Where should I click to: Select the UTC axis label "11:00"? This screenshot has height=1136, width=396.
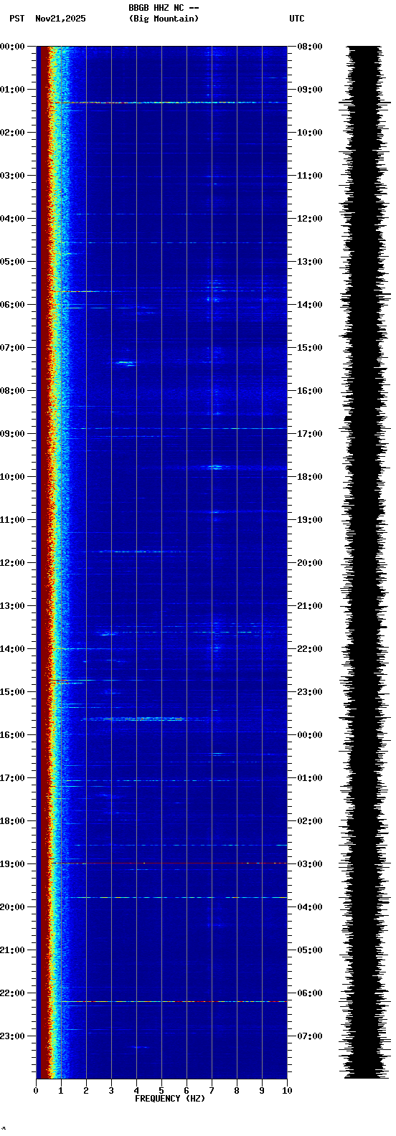(x=310, y=176)
